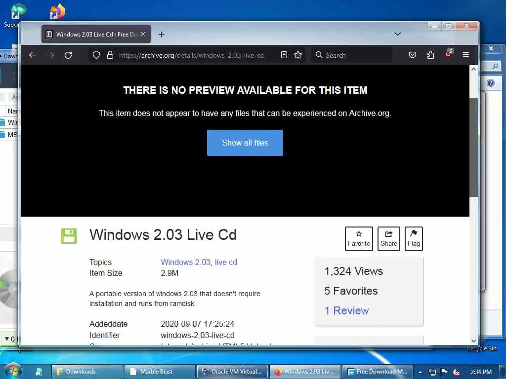Click the 5 Favorites text

(x=351, y=291)
